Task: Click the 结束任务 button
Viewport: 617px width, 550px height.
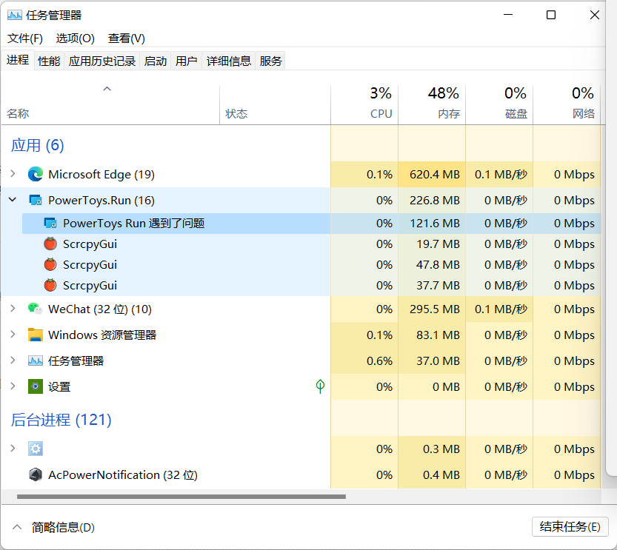Action: click(570, 527)
